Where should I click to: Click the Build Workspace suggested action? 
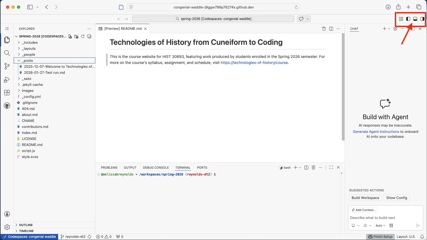point(365,198)
